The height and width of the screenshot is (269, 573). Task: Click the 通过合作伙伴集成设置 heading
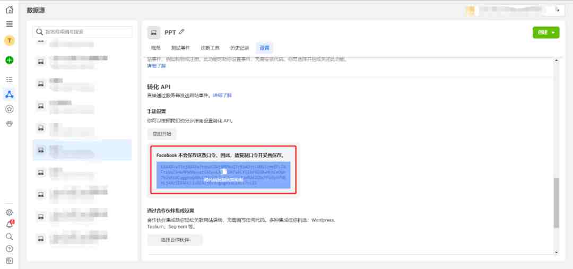pos(171,211)
